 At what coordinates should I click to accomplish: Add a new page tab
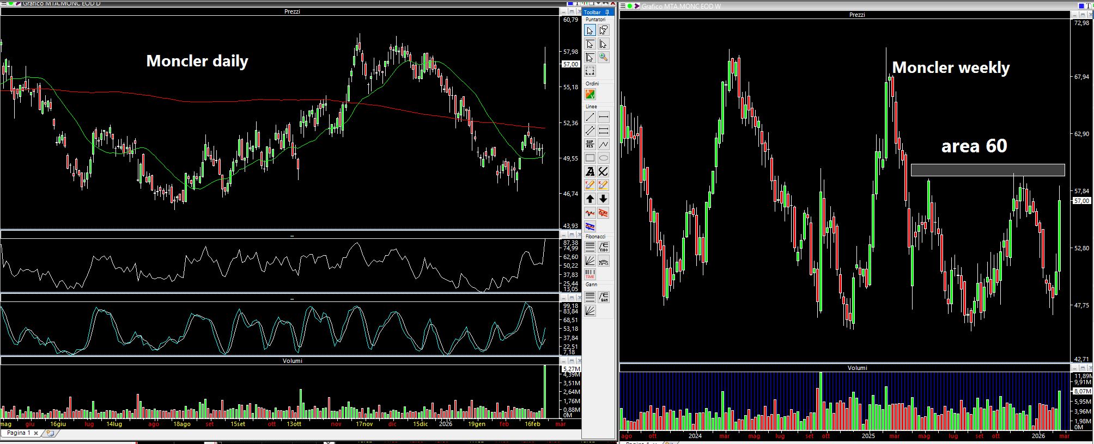pyautogui.click(x=50, y=434)
